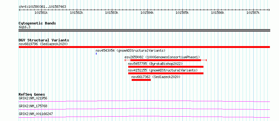Click ruler position 101584k
The width and height of the screenshot is (279, 121).
[147, 13]
